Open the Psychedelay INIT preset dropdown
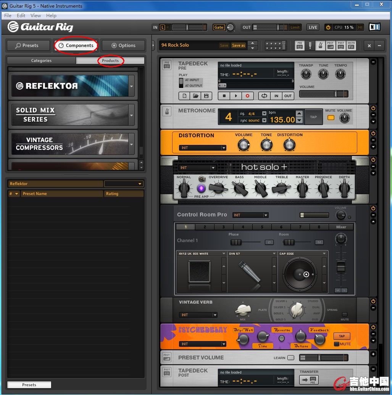Viewport: 392px width, 395px height. tap(203, 344)
